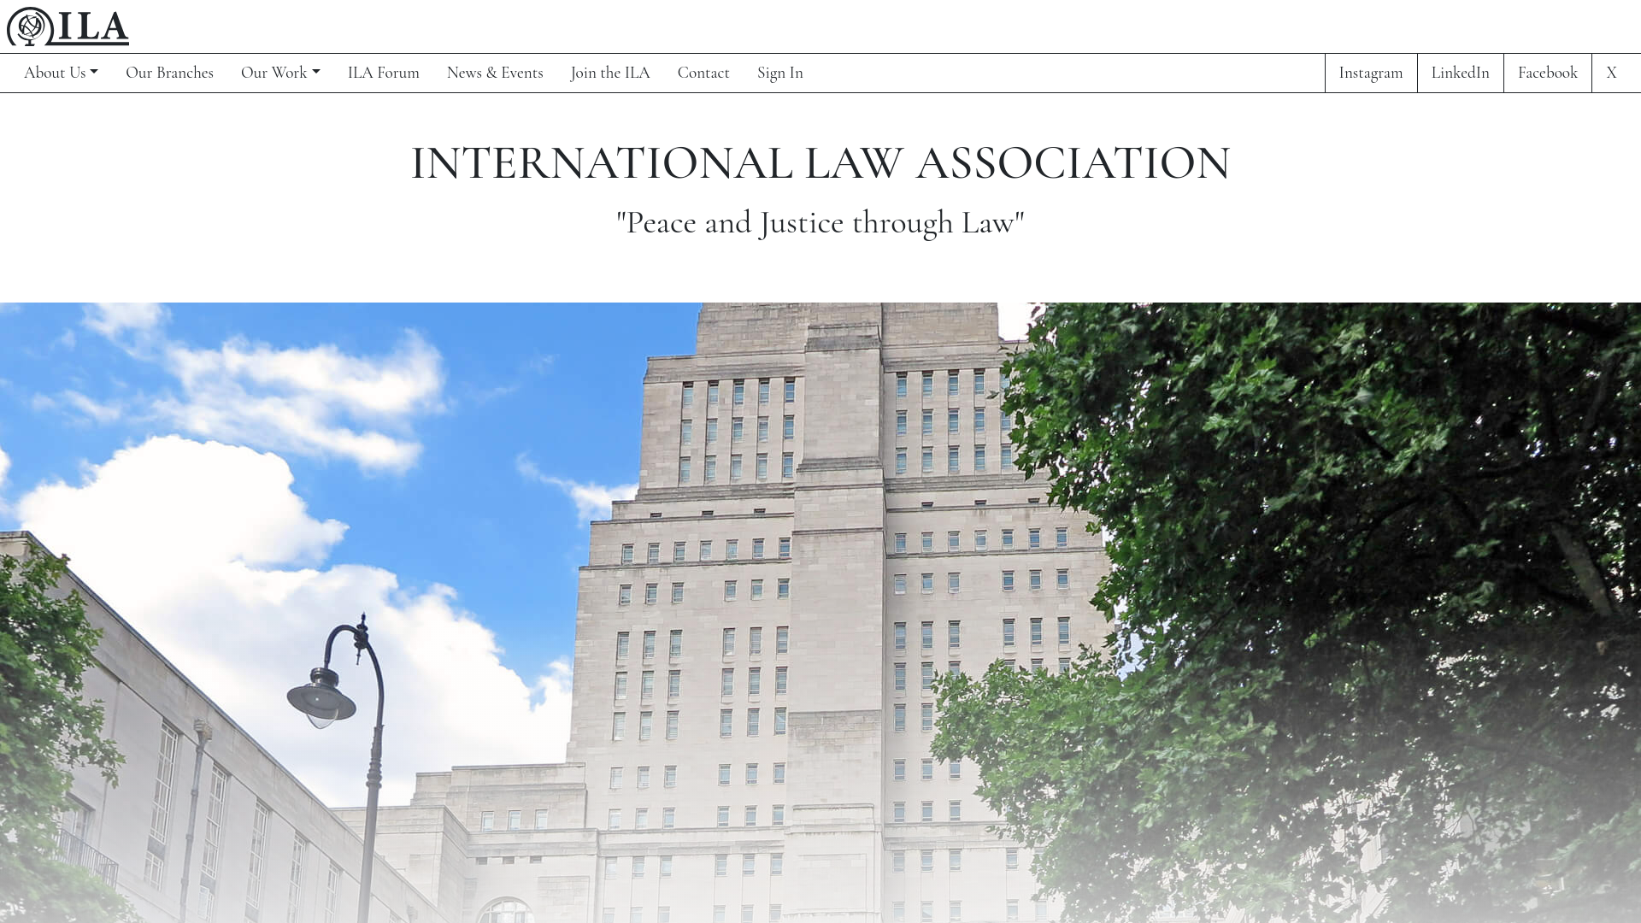Click Sign In
1641x923 pixels.
(x=780, y=73)
